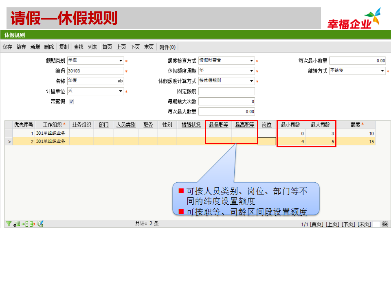Click the add-row grid icon in footer

click(x=17, y=224)
